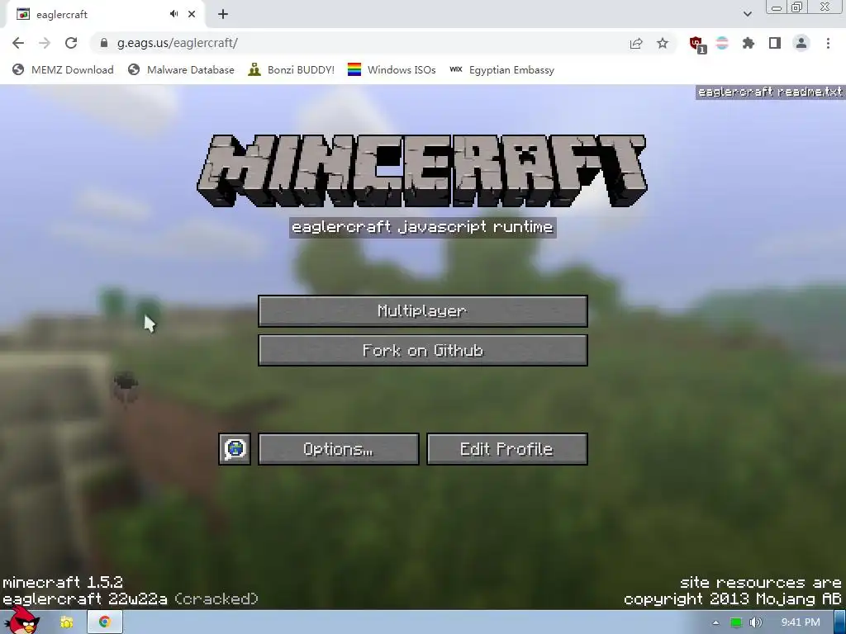Open the striped flag extension icon

coord(722,43)
